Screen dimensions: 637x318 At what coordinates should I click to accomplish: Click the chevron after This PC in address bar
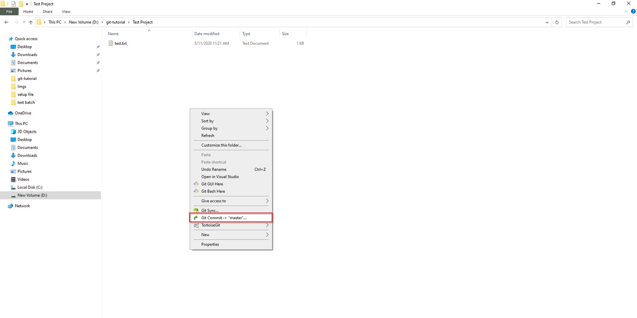(x=65, y=22)
